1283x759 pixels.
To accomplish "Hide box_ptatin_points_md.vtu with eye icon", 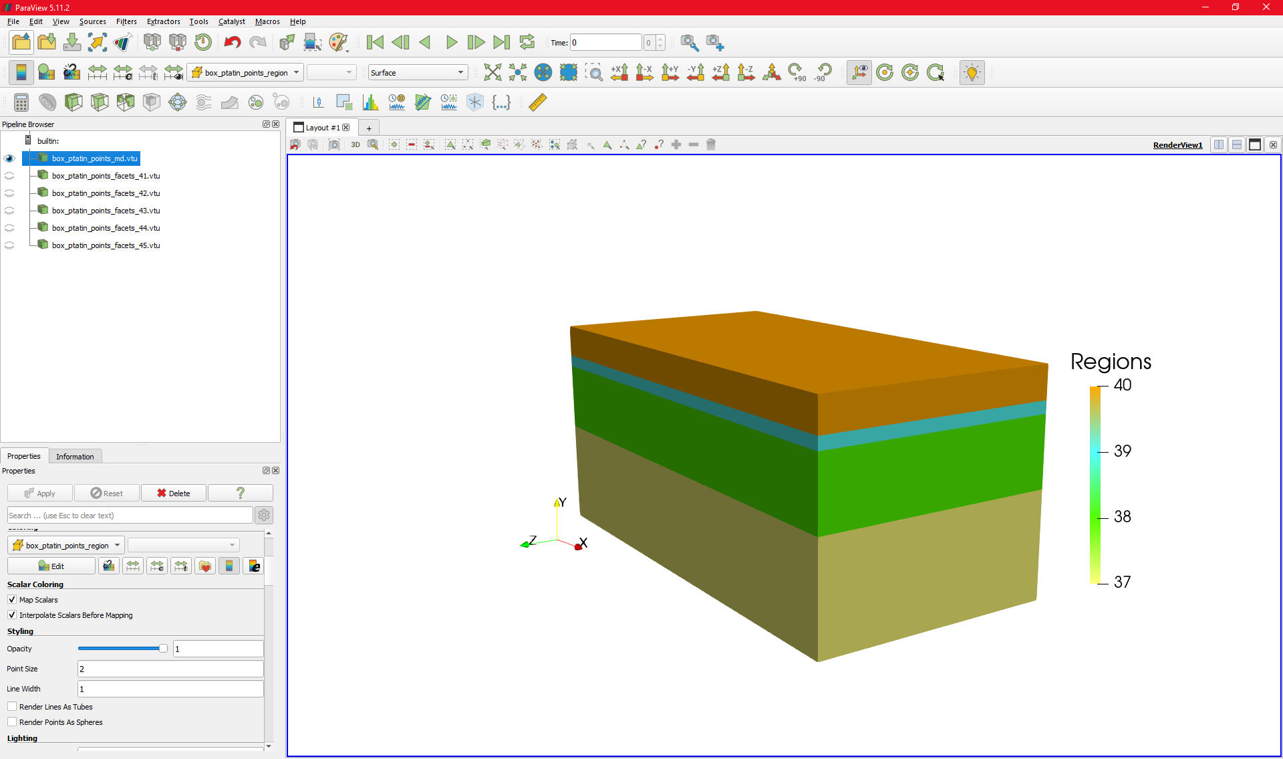I will pos(9,158).
